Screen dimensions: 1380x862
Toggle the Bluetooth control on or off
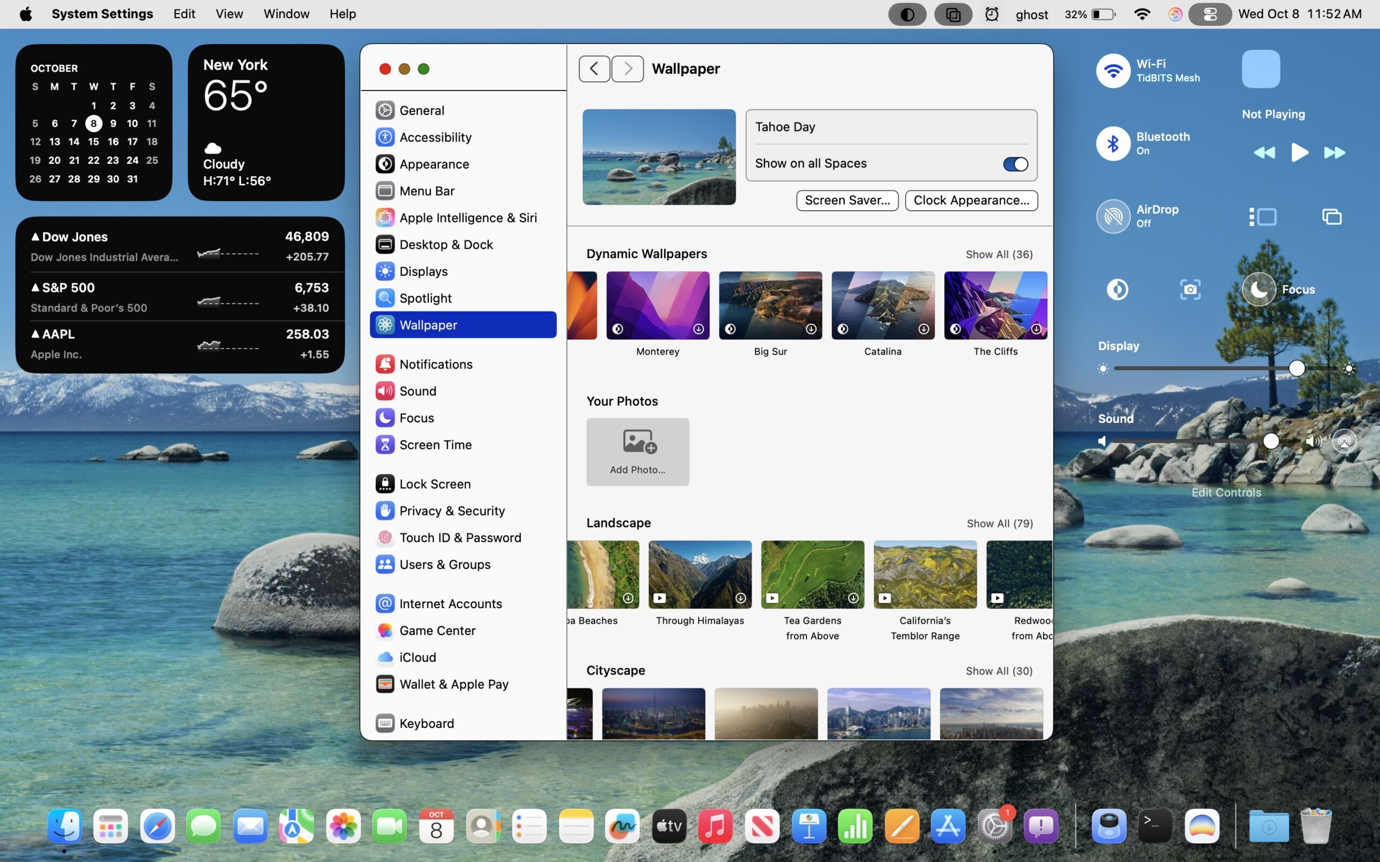1113,144
